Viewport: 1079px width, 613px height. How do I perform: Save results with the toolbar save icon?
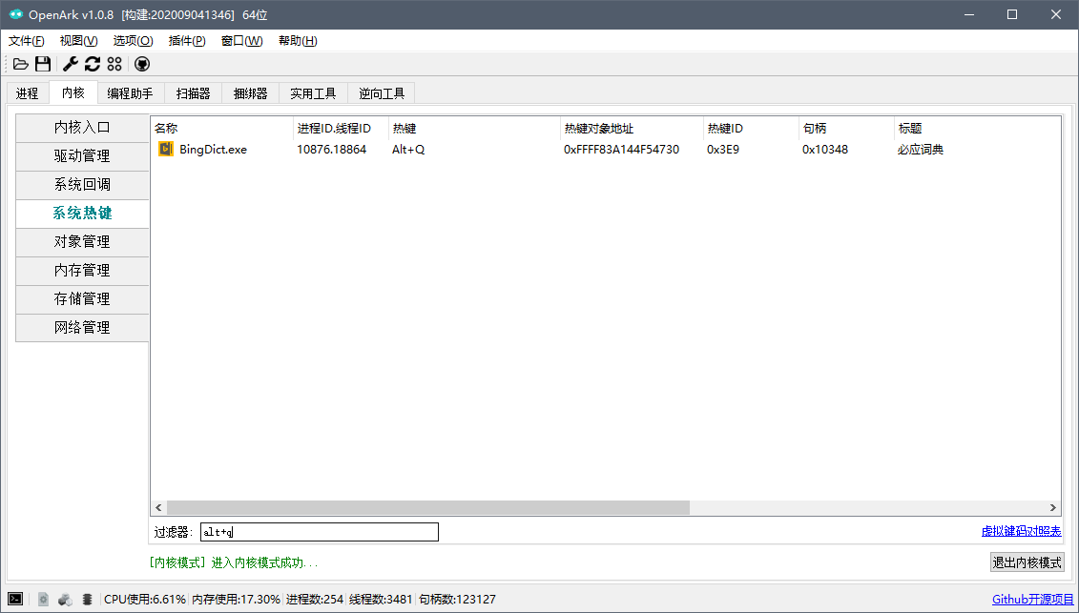coord(42,64)
